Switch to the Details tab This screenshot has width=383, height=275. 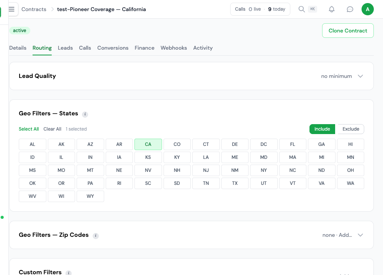coord(18,48)
